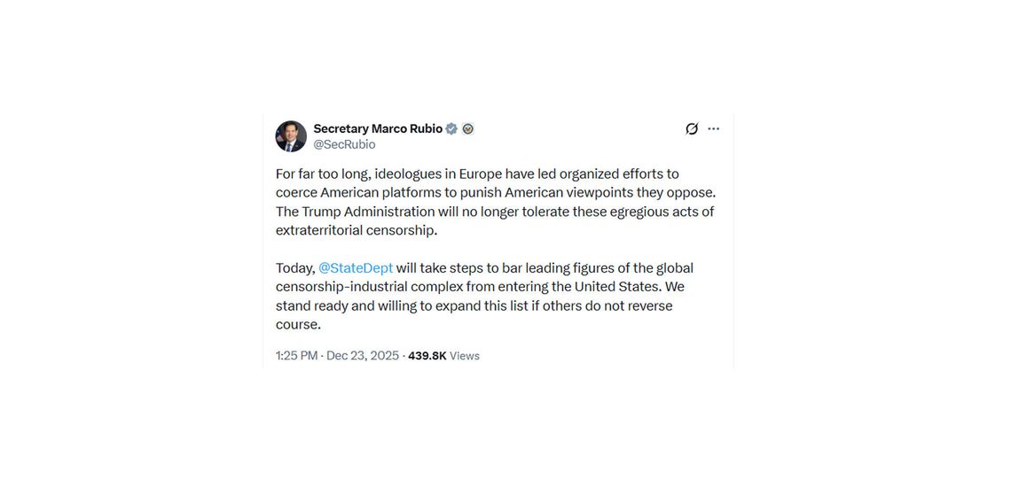Viewport: 1011px width, 502px height.
Task: Click the last word "course." of the post
Action: [x=298, y=325]
